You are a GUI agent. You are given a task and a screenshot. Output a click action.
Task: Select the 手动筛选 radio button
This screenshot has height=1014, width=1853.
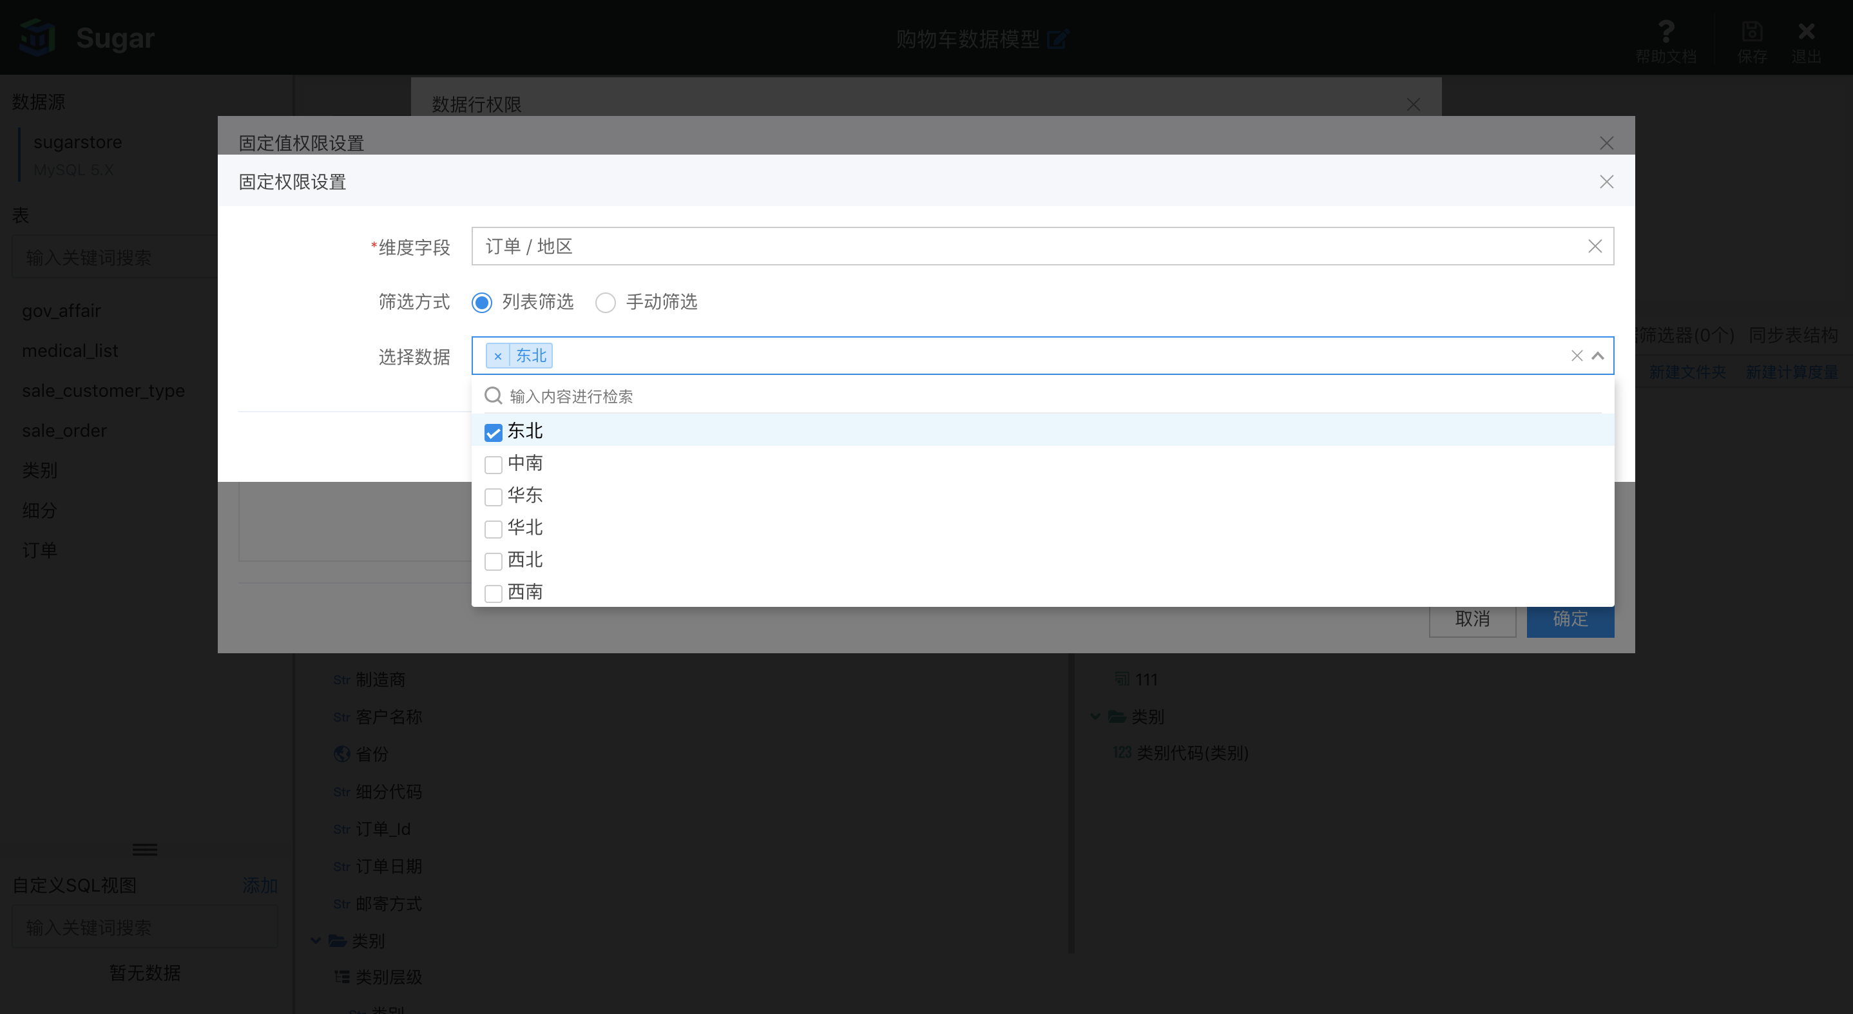606,303
